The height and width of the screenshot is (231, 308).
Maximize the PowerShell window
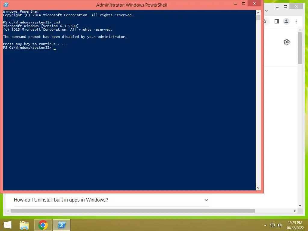pos(244,3)
